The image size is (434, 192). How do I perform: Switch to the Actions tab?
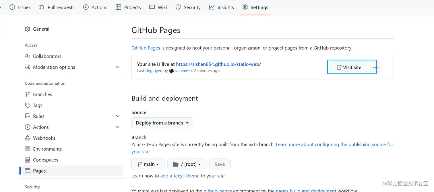[x=95, y=7]
